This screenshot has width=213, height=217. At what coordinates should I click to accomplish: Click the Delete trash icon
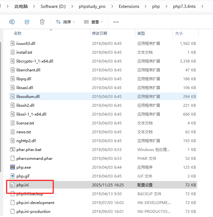pos(42,22)
